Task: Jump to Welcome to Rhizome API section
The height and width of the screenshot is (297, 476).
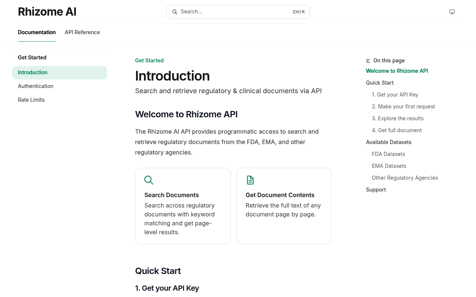Action: 397,71
